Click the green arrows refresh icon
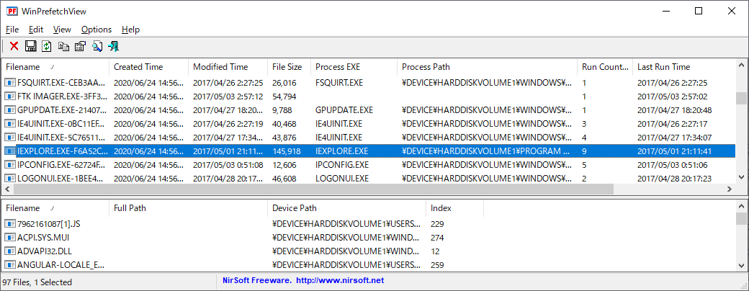This screenshot has height=291, width=749. pyautogui.click(x=46, y=46)
